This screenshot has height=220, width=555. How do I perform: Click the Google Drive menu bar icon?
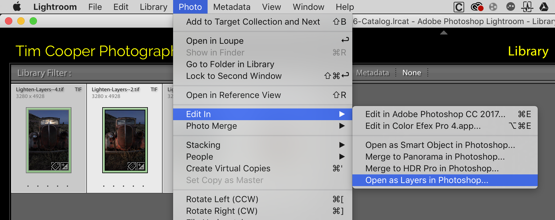point(544,6)
